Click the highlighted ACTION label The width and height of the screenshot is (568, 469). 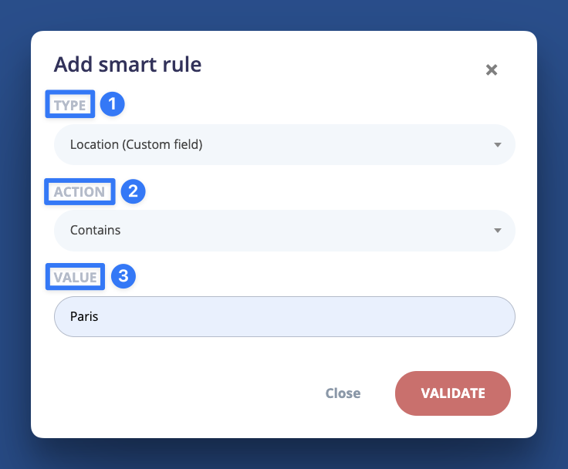(79, 191)
